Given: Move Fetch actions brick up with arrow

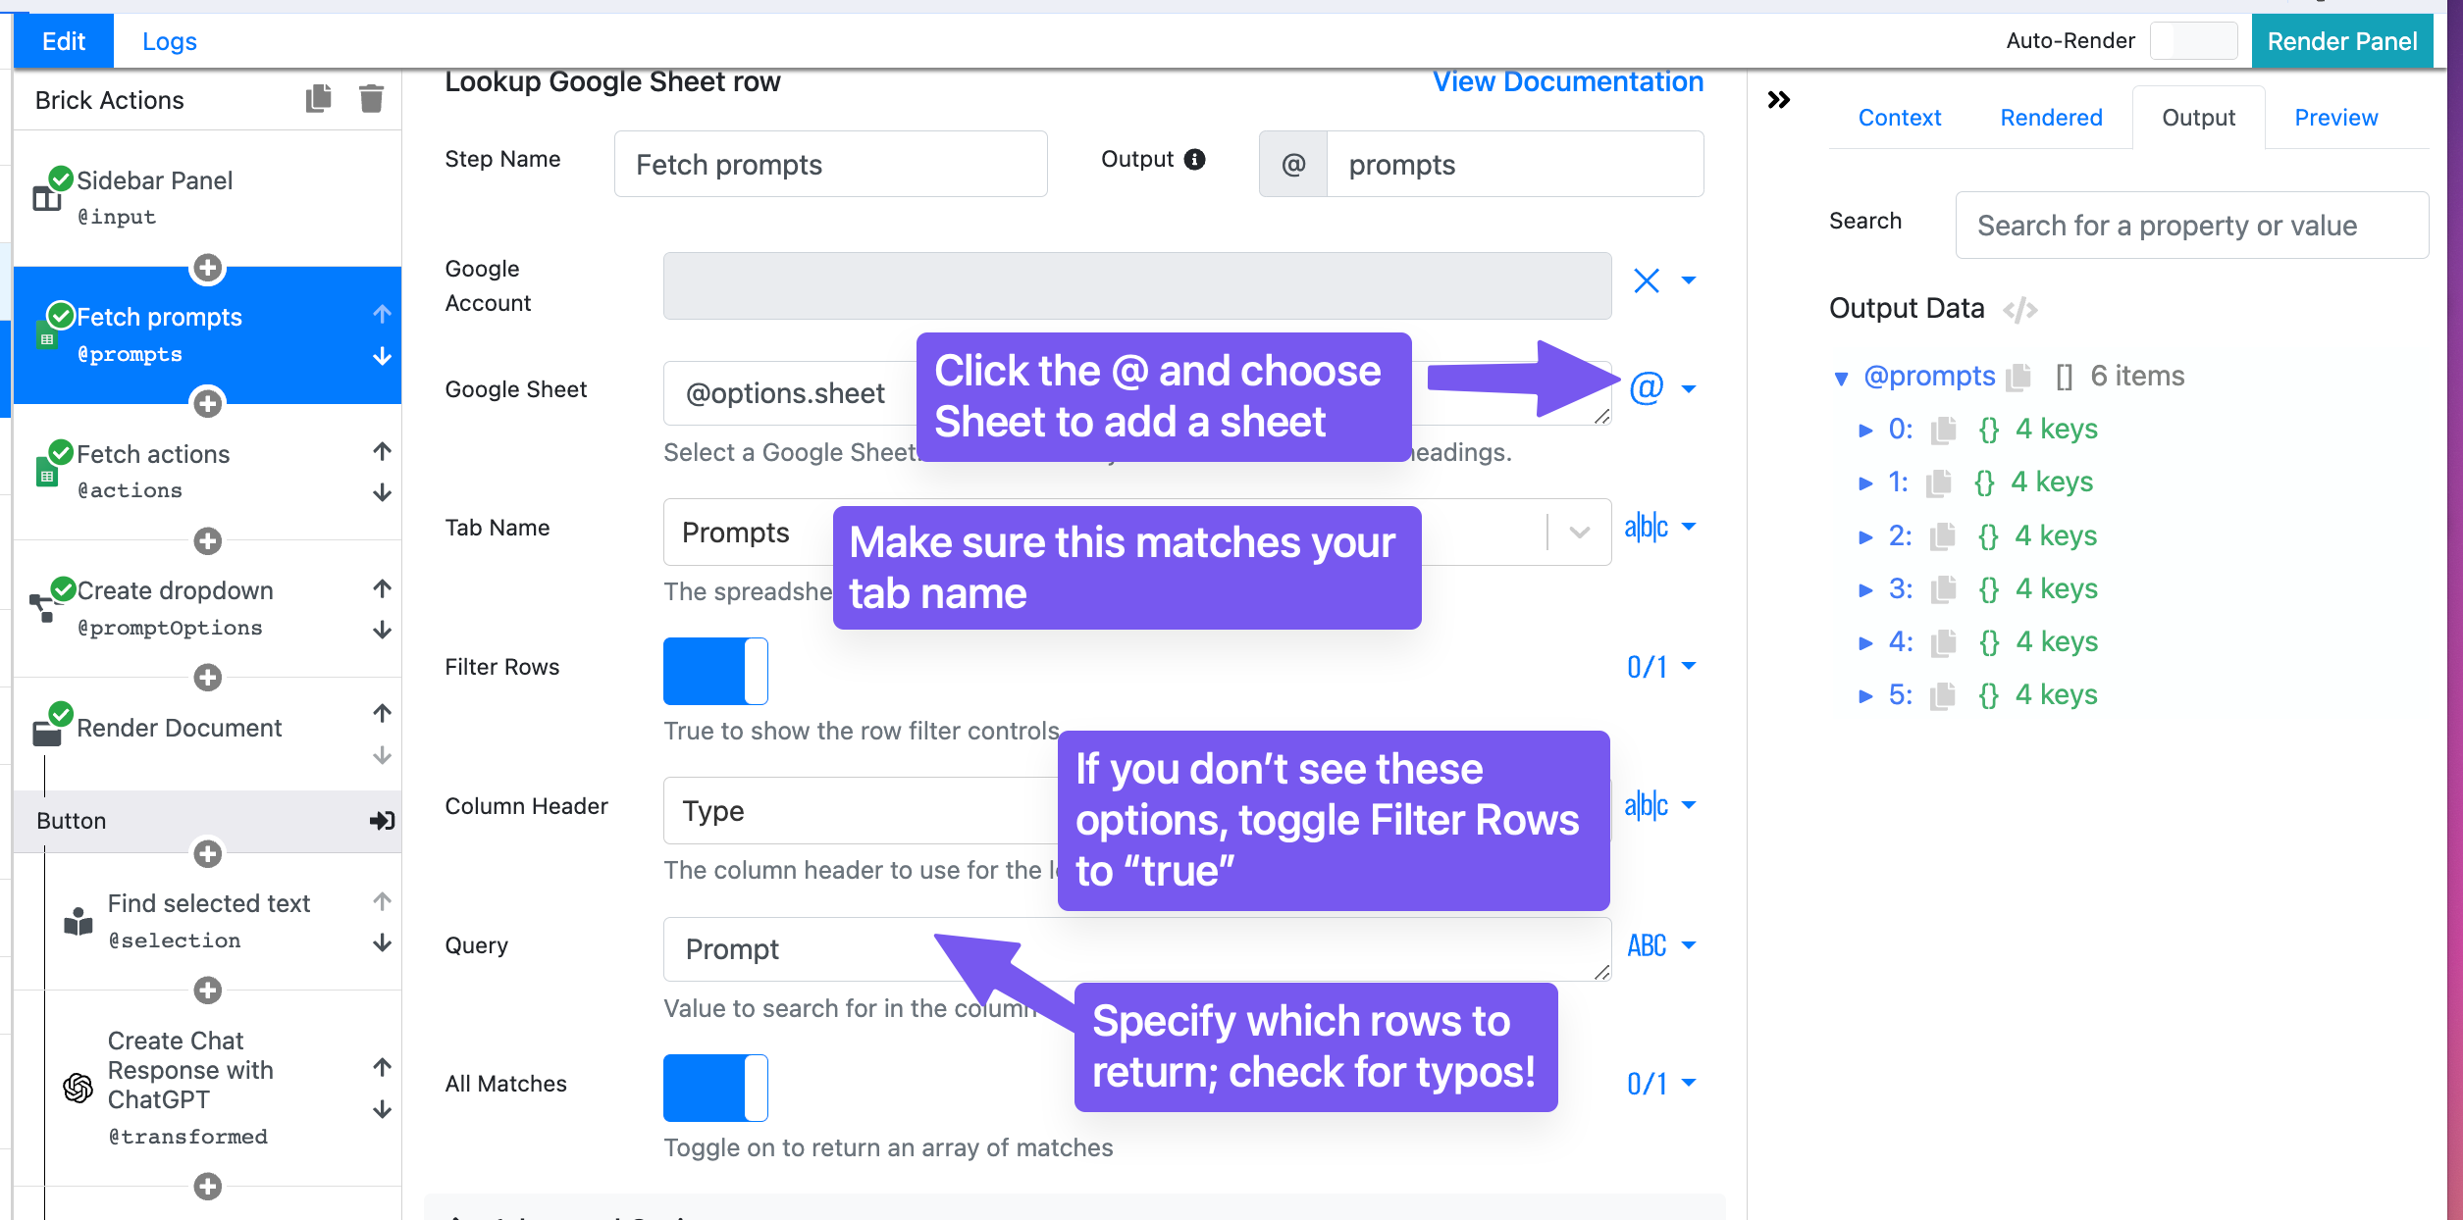Looking at the screenshot, I should [x=383, y=451].
